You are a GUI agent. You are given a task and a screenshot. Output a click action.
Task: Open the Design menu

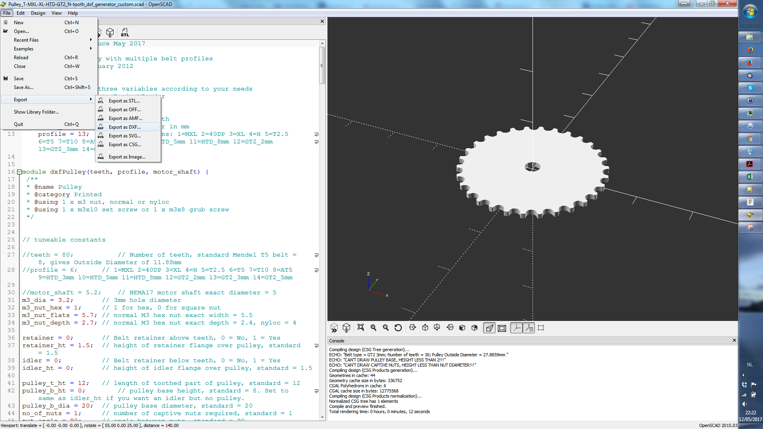38,13
